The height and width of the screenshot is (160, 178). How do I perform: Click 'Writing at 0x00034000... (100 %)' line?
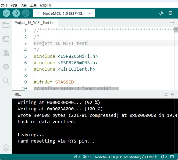click(60, 109)
